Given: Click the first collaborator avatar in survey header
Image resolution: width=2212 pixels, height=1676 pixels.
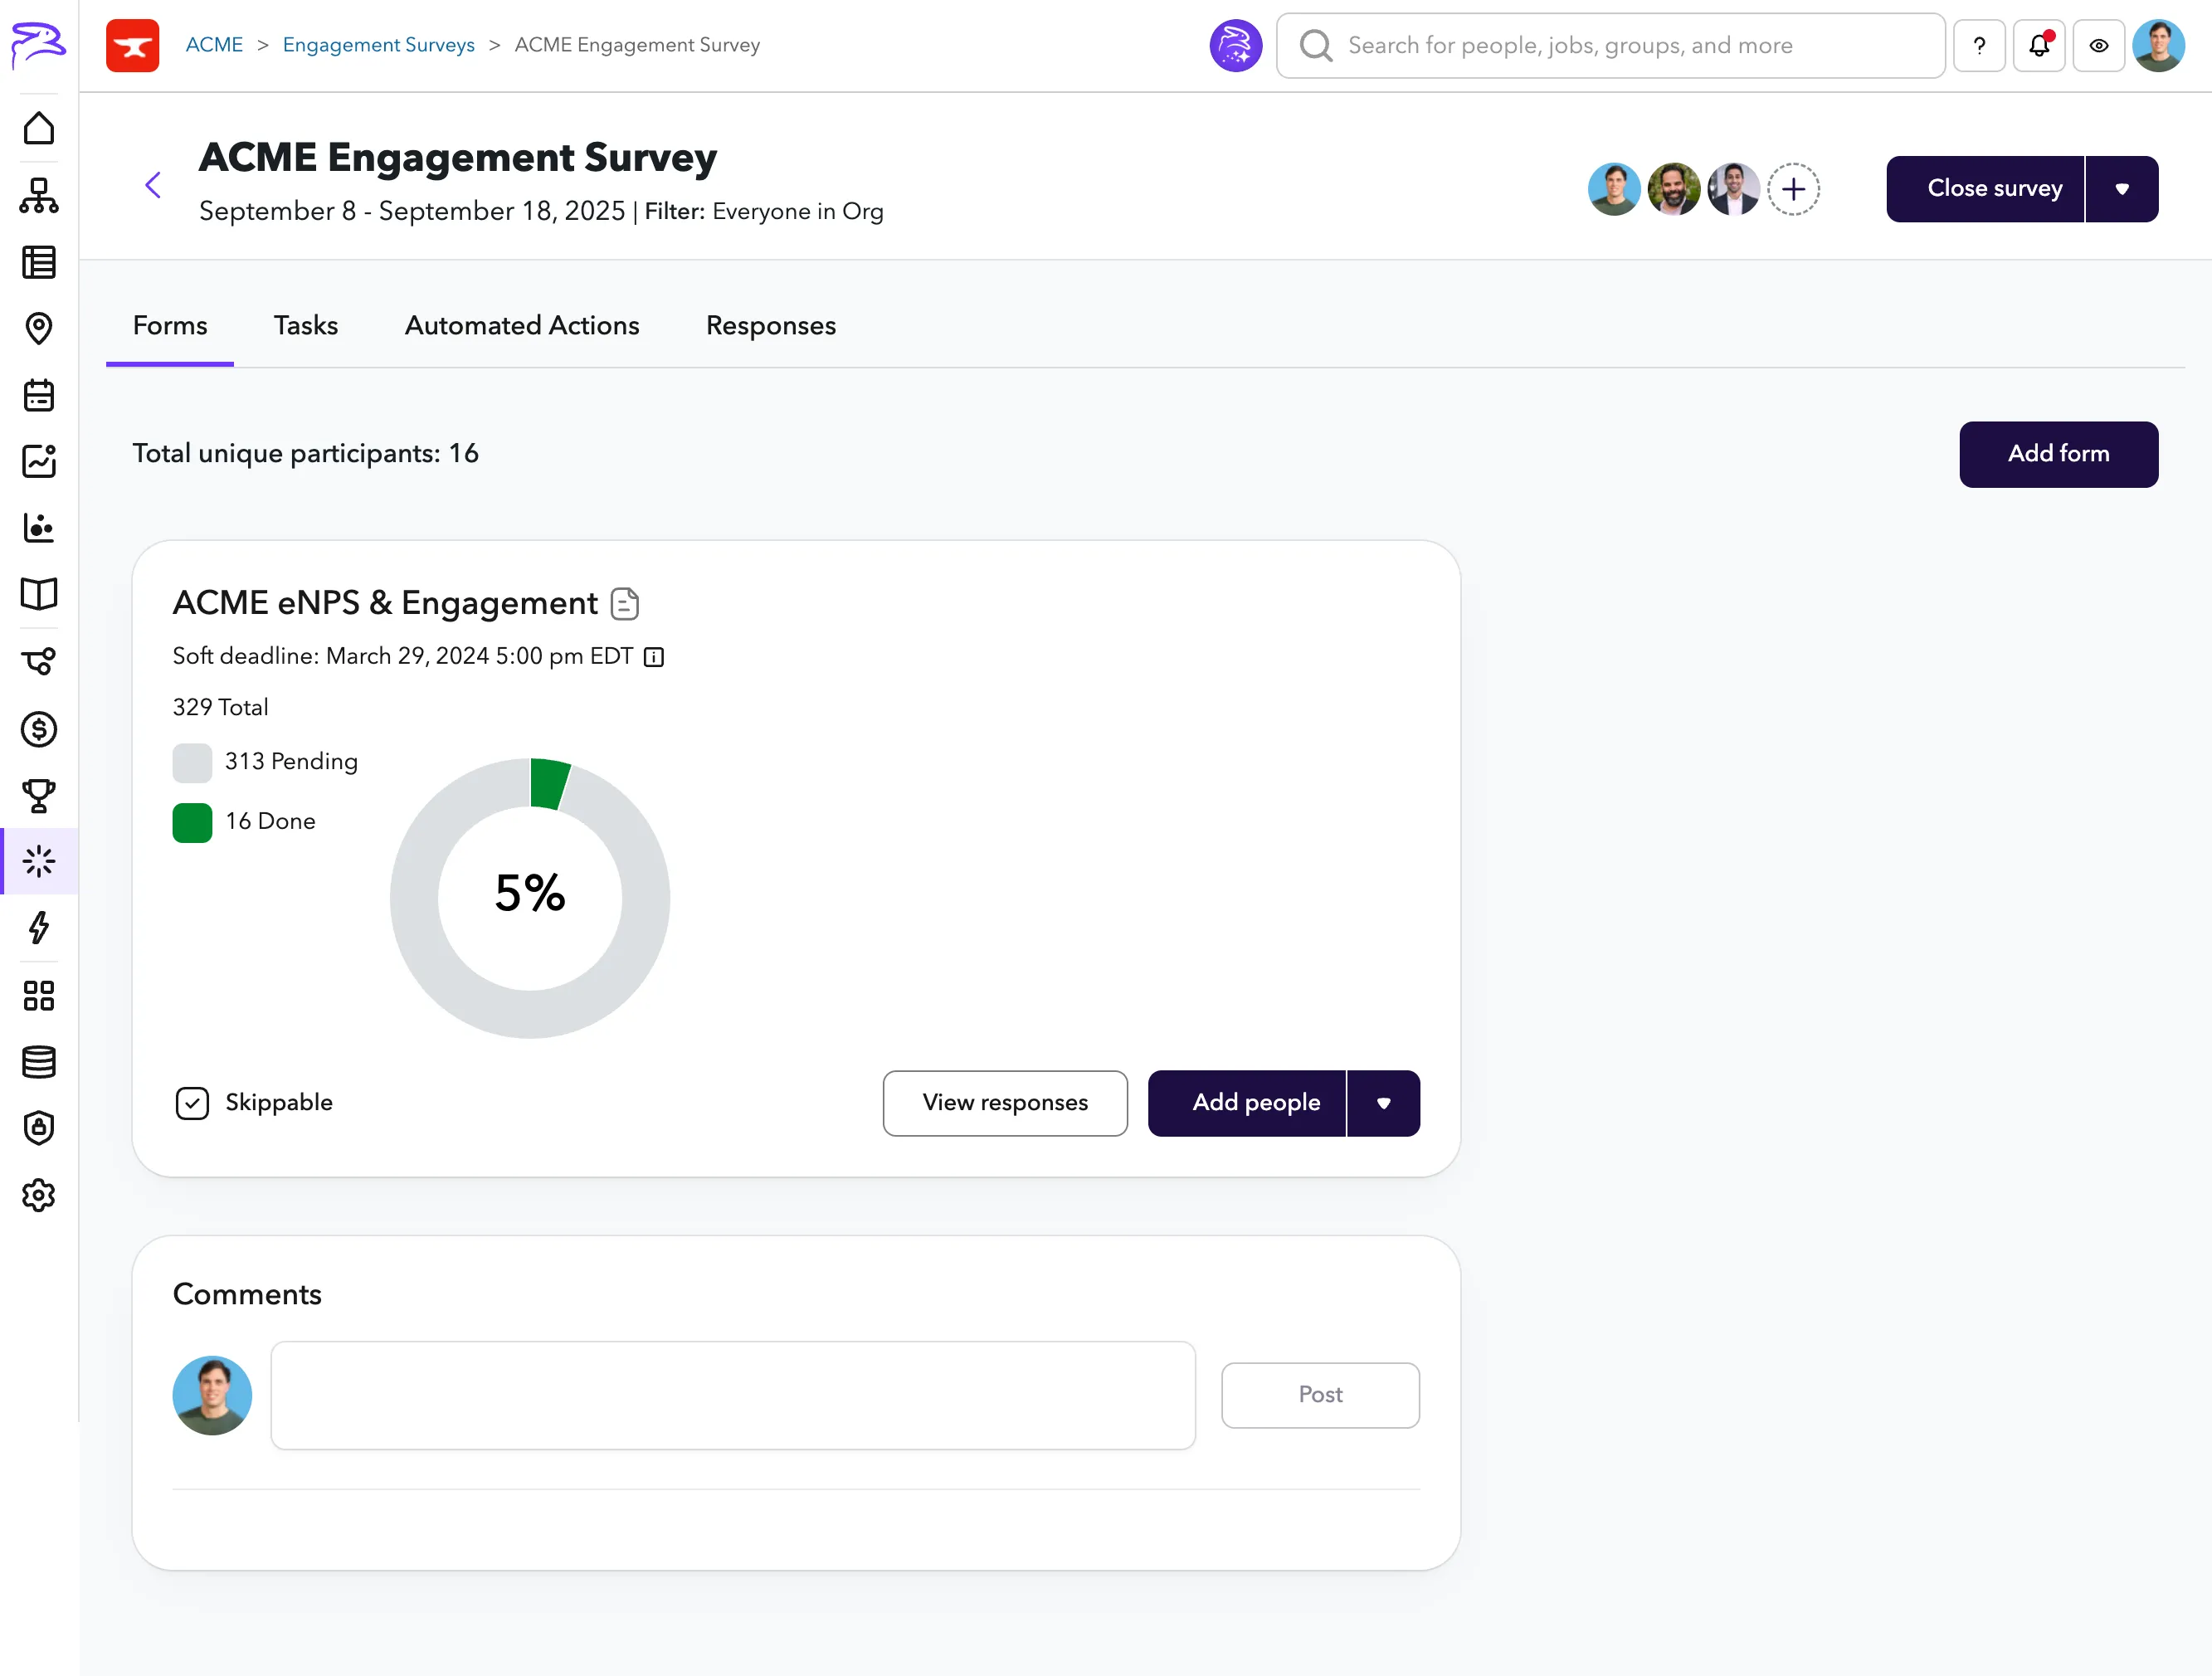Looking at the screenshot, I should [x=1614, y=189].
